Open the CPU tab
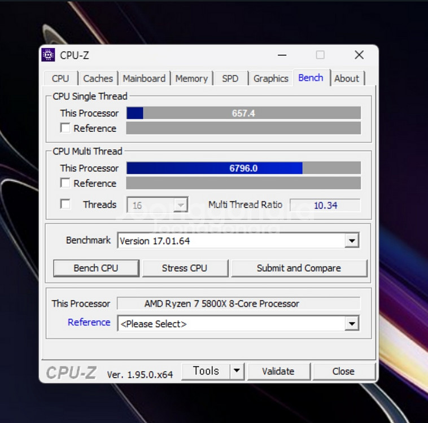The width and height of the screenshot is (428, 423). pyautogui.click(x=60, y=78)
